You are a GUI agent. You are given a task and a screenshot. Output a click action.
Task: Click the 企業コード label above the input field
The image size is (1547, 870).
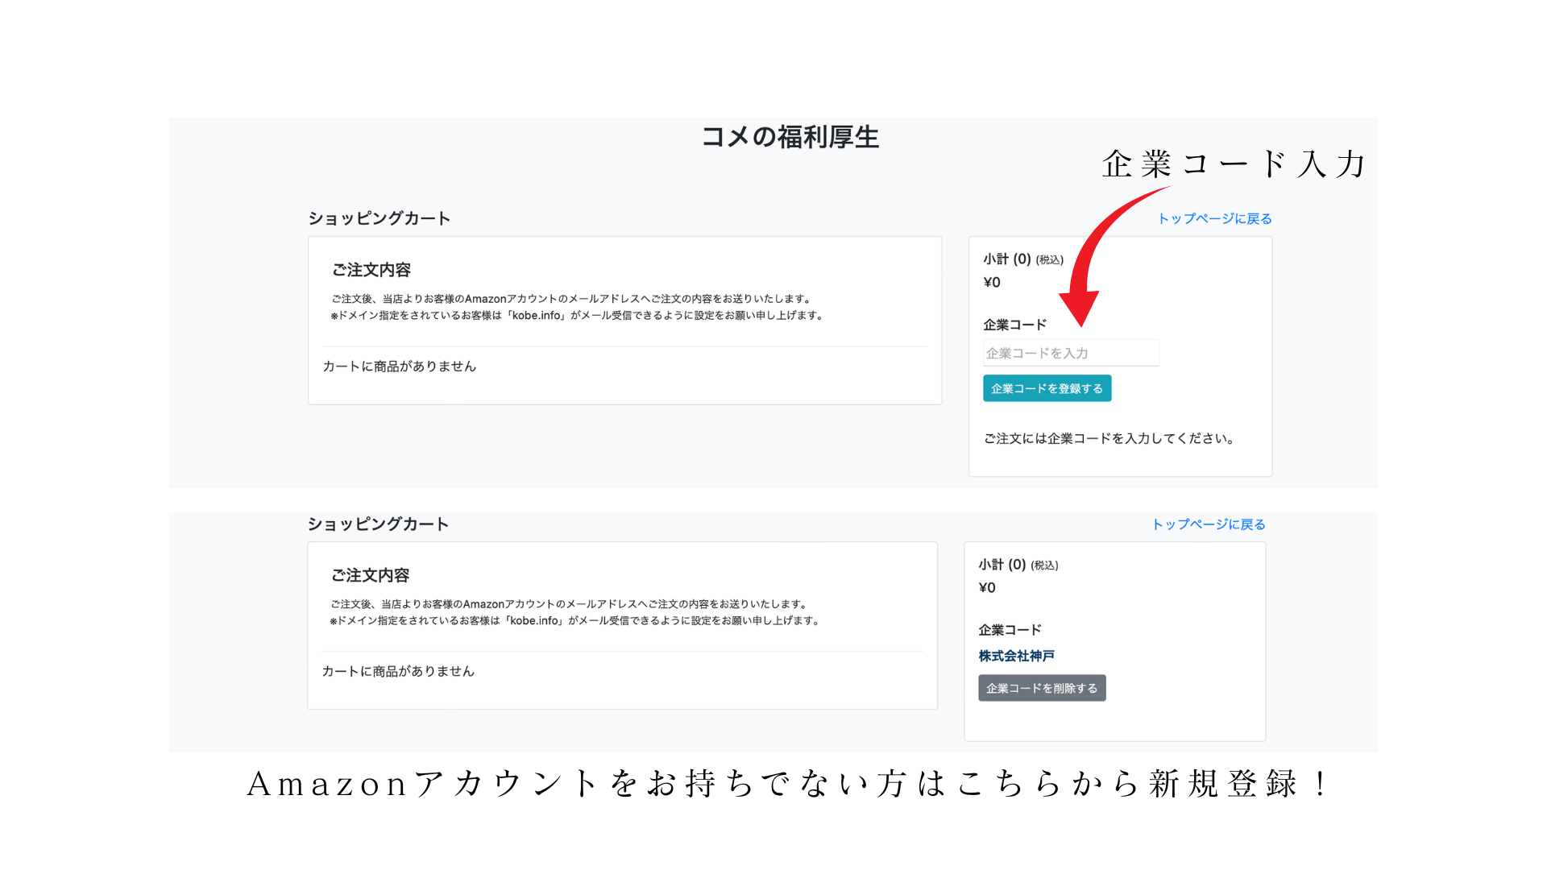tap(1014, 325)
